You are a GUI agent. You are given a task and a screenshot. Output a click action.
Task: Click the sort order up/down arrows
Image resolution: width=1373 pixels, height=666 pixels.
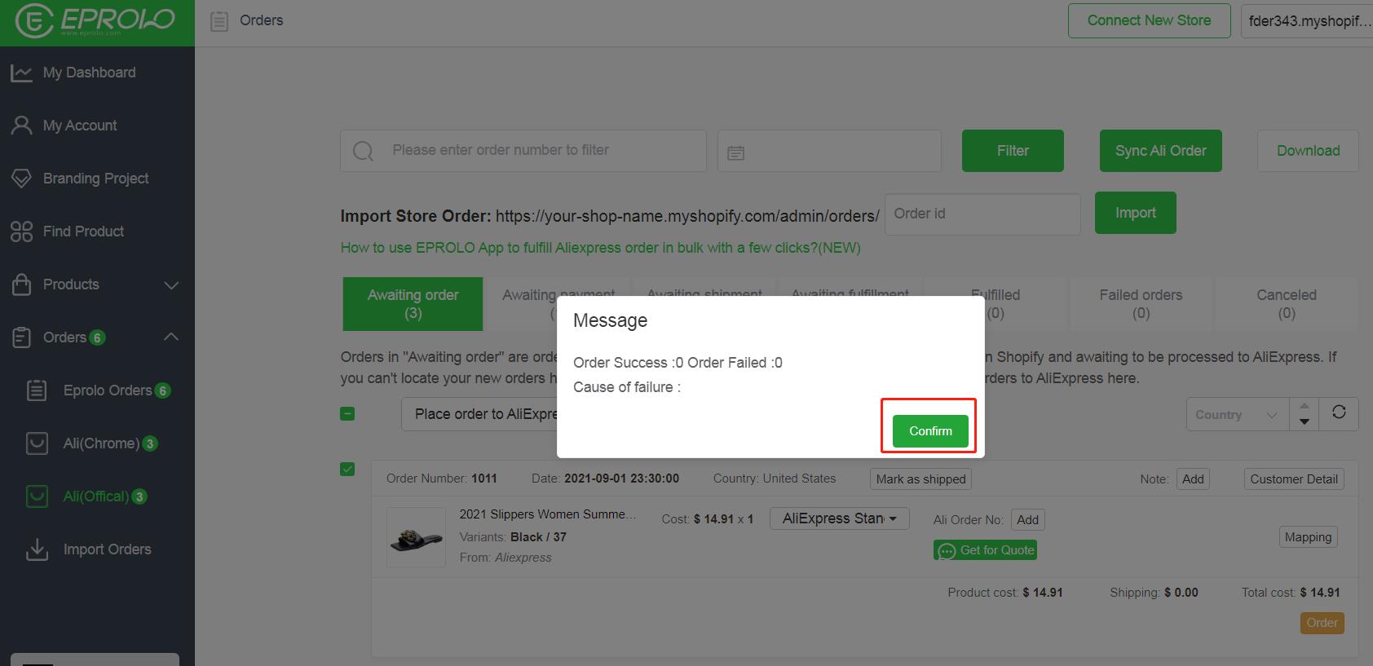[x=1305, y=414]
